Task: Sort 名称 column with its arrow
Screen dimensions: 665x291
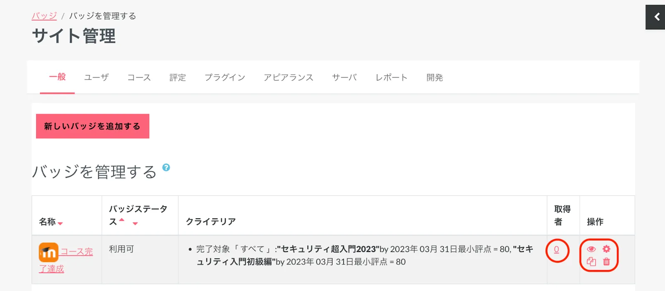Action: [x=60, y=223]
